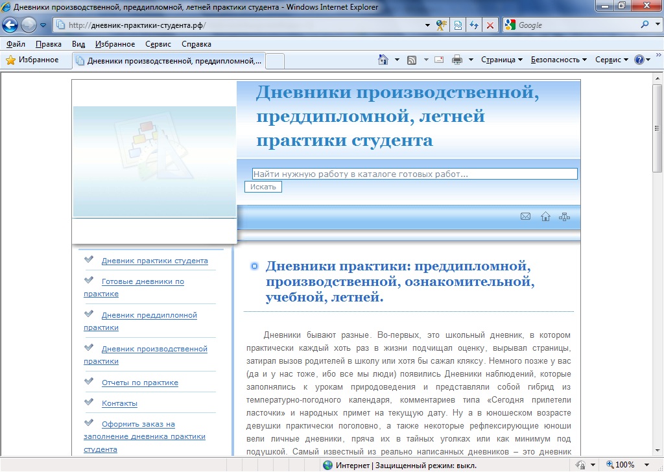This screenshot has width=664, height=472.
Task: Open the Дневник практики студента link
Action: 154,261
